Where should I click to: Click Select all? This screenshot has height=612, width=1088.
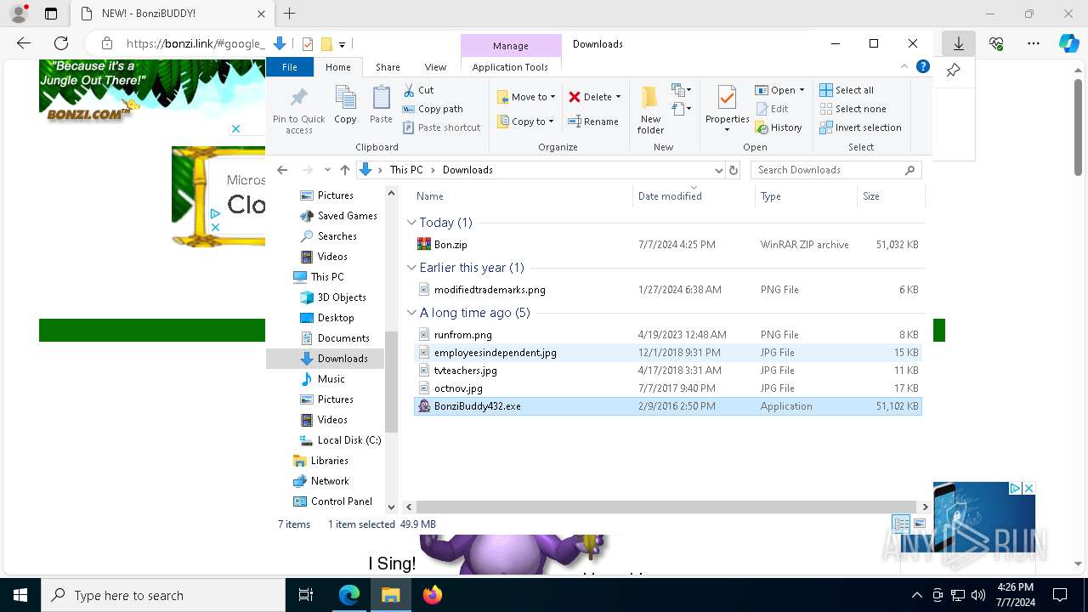point(847,90)
